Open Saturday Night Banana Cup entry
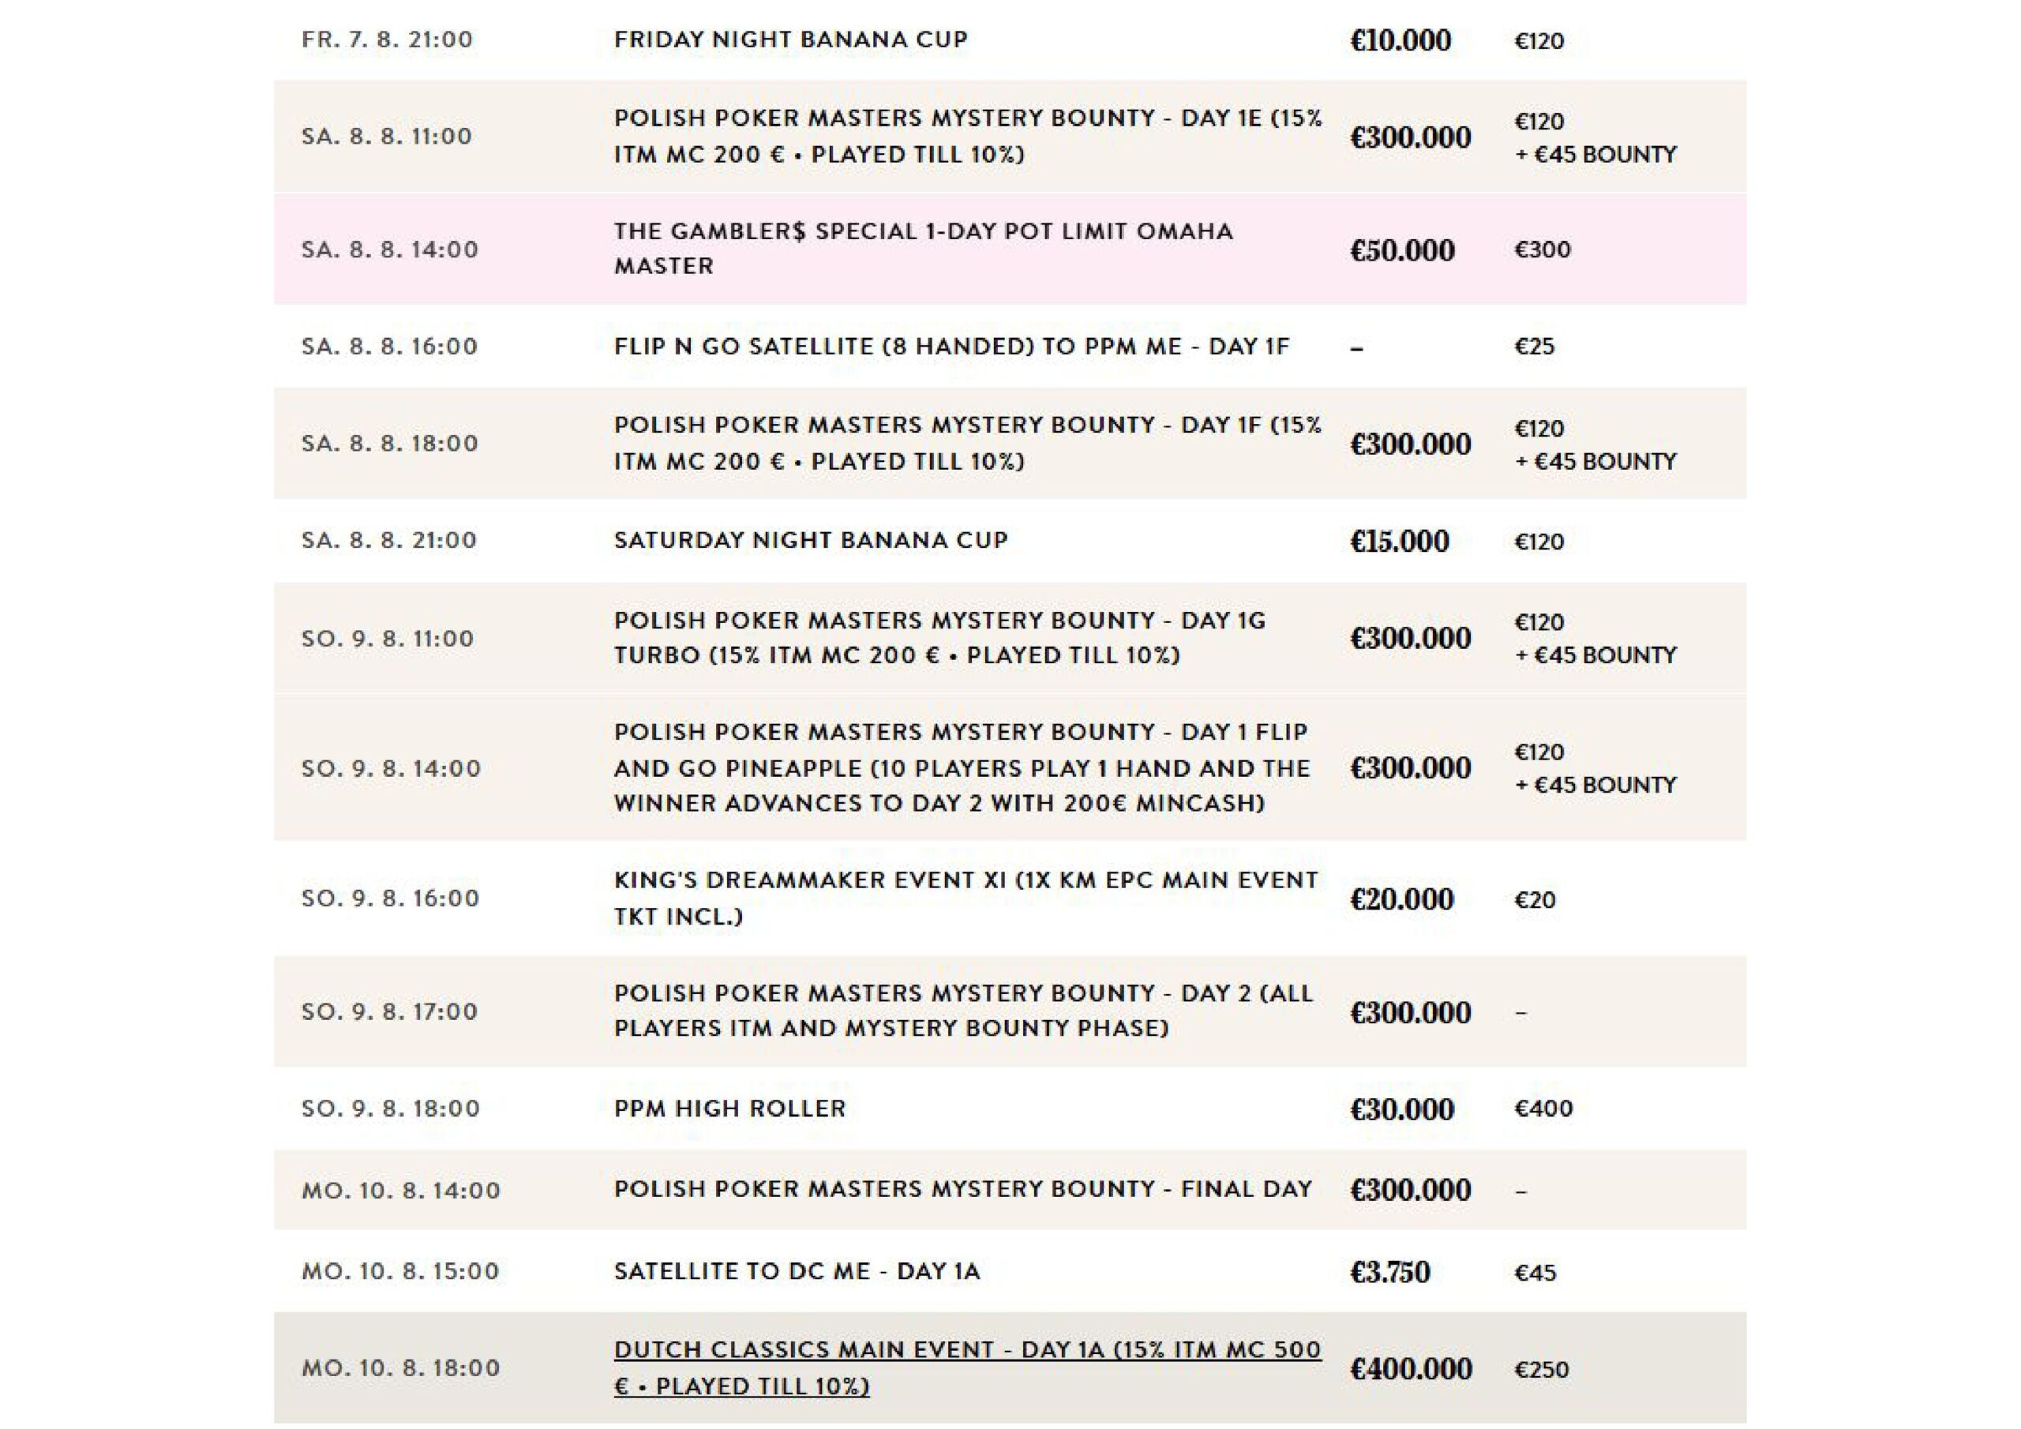 pos(811,540)
